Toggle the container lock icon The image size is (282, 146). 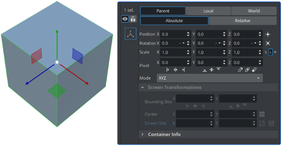(133, 19)
